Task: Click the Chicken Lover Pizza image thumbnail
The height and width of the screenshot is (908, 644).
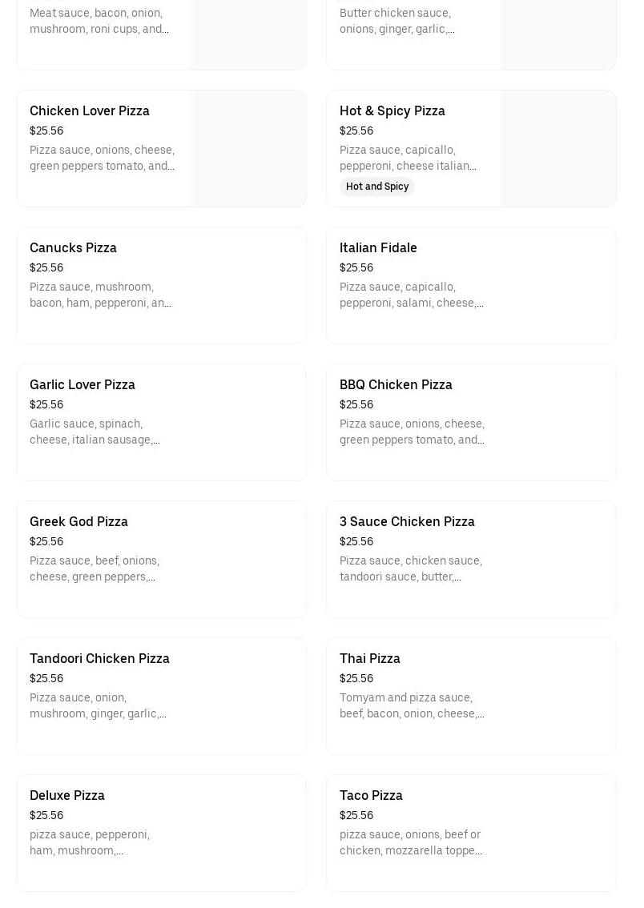Action: (x=248, y=149)
